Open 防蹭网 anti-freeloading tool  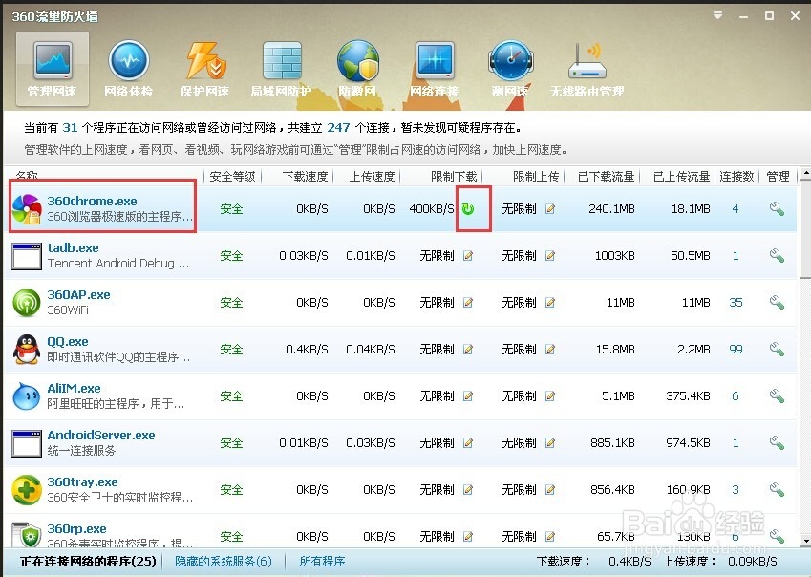357,69
